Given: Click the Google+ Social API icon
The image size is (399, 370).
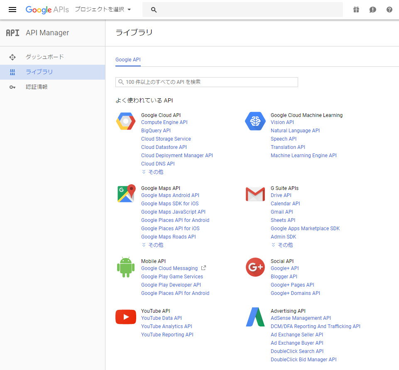Looking at the screenshot, I should [255, 267].
